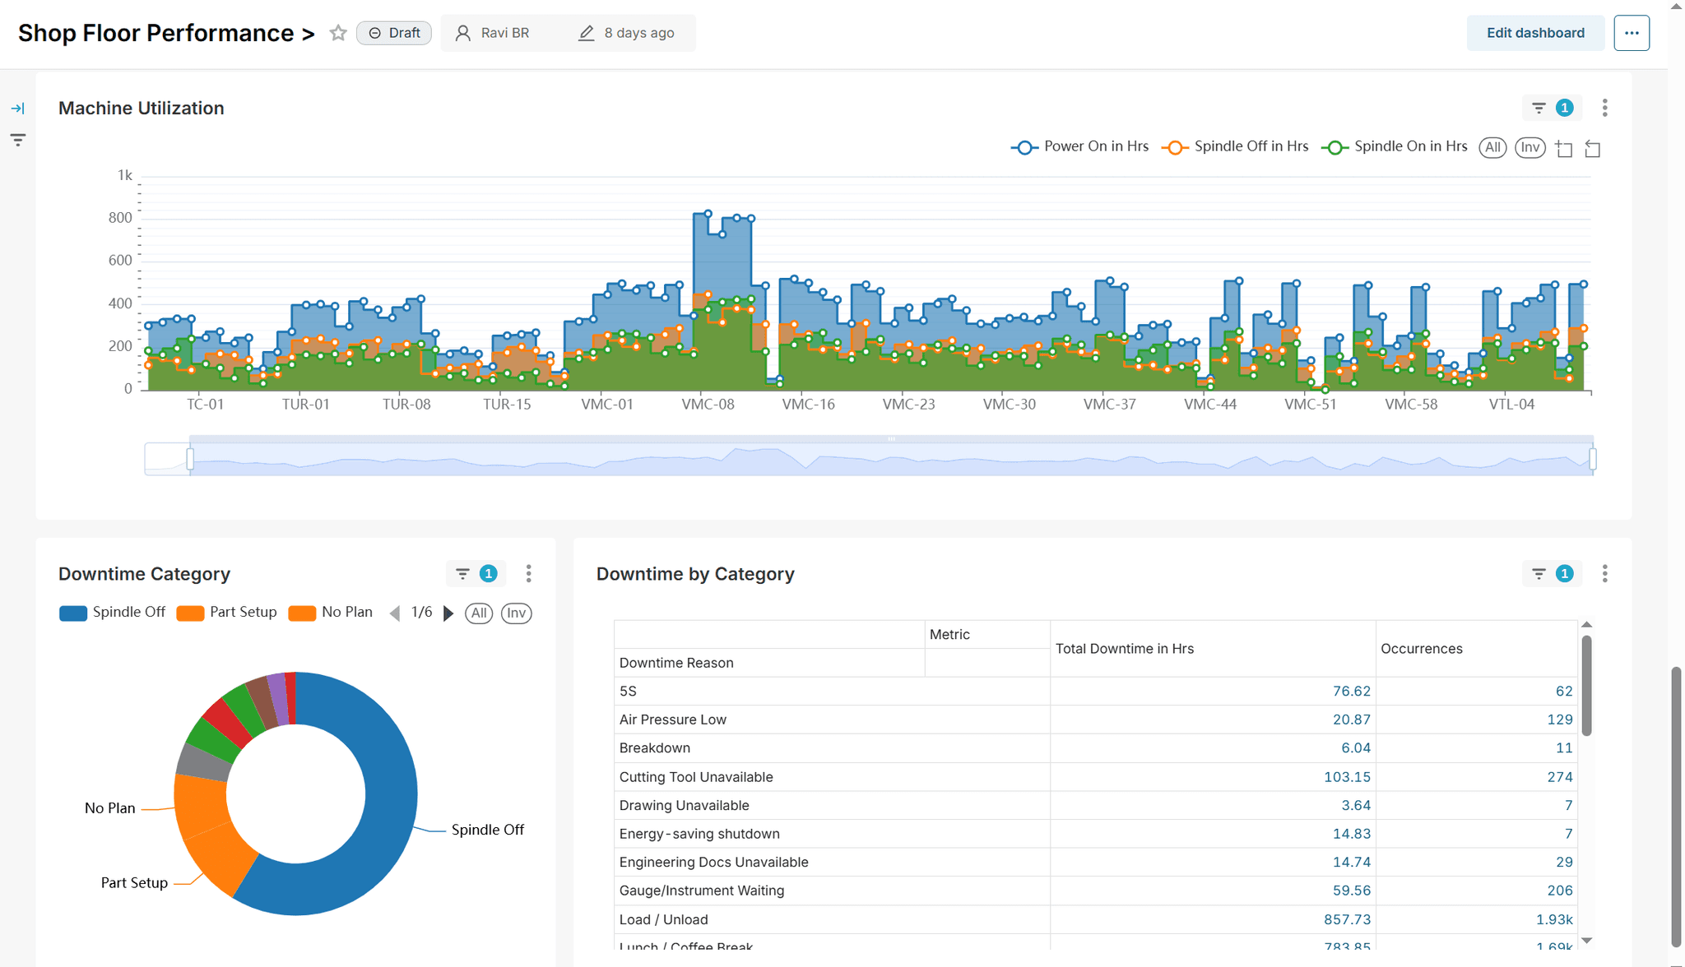Toggle Spindle Off in Hrs legend series
This screenshot has width=1685, height=967.
[x=1235, y=146]
